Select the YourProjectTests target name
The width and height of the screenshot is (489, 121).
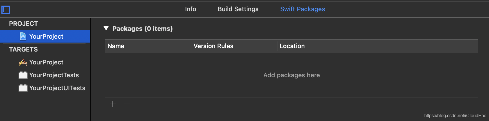pyautogui.click(x=54, y=75)
